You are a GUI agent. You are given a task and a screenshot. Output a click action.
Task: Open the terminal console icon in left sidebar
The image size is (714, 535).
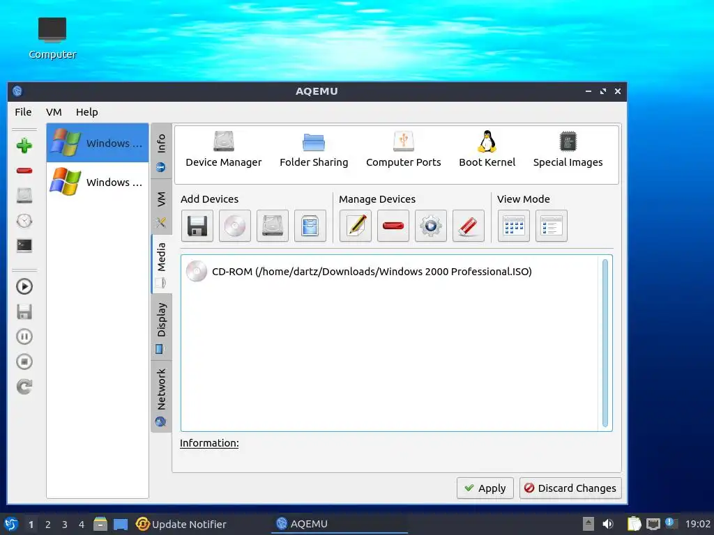24,246
